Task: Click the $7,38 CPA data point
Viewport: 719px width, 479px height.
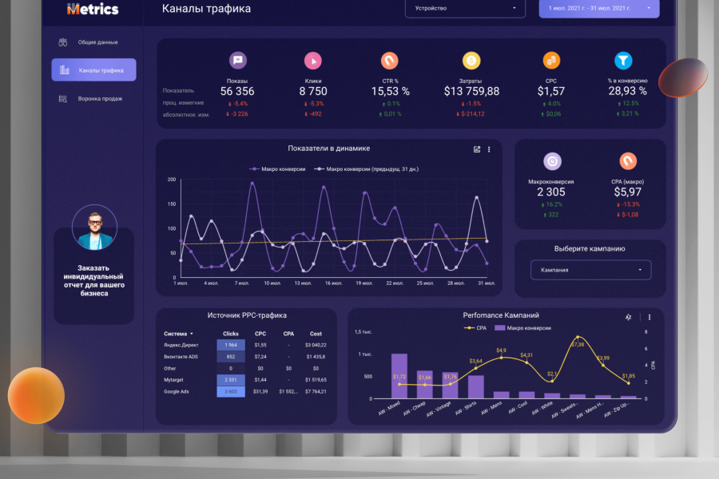Action: [x=578, y=338]
